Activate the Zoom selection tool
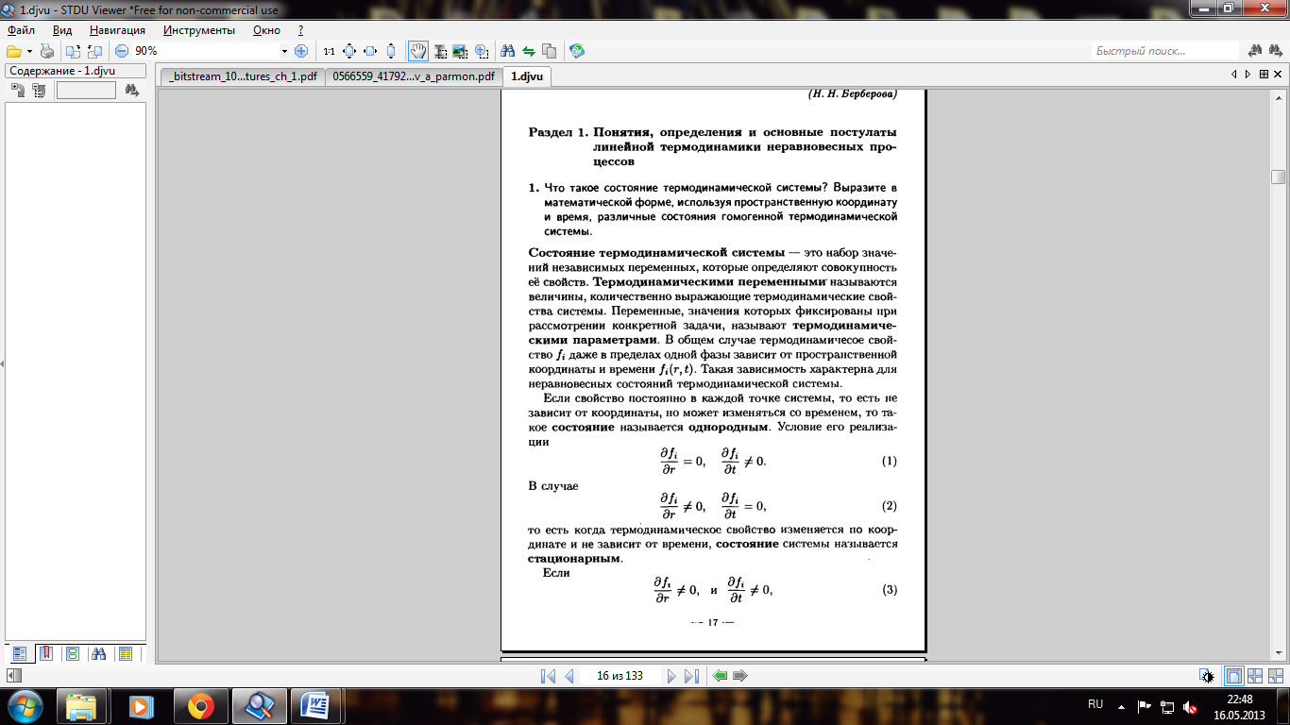The image size is (1290, 725). click(x=481, y=51)
